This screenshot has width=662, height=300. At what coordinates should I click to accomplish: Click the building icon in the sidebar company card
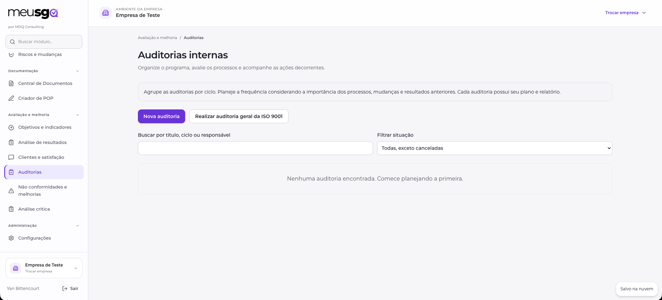(16, 268)
